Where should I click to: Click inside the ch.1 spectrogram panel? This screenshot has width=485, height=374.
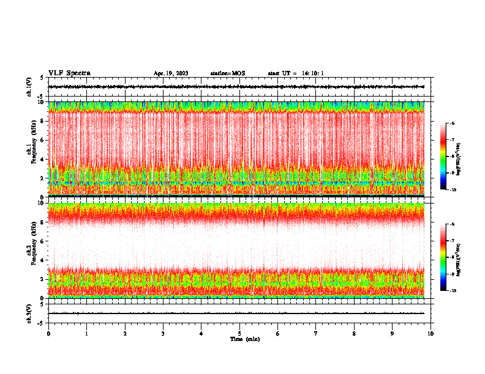click(236, 149)
